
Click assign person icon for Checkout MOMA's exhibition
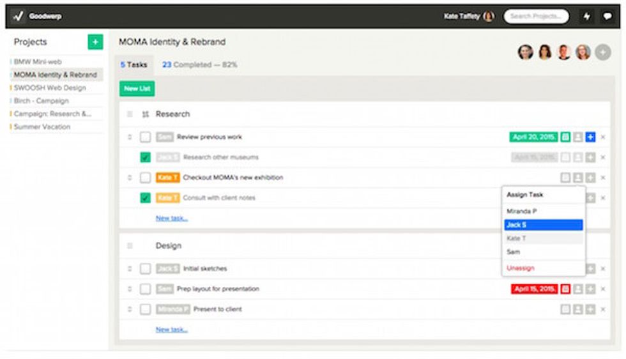pyautogui.click(x=577, y=178)
